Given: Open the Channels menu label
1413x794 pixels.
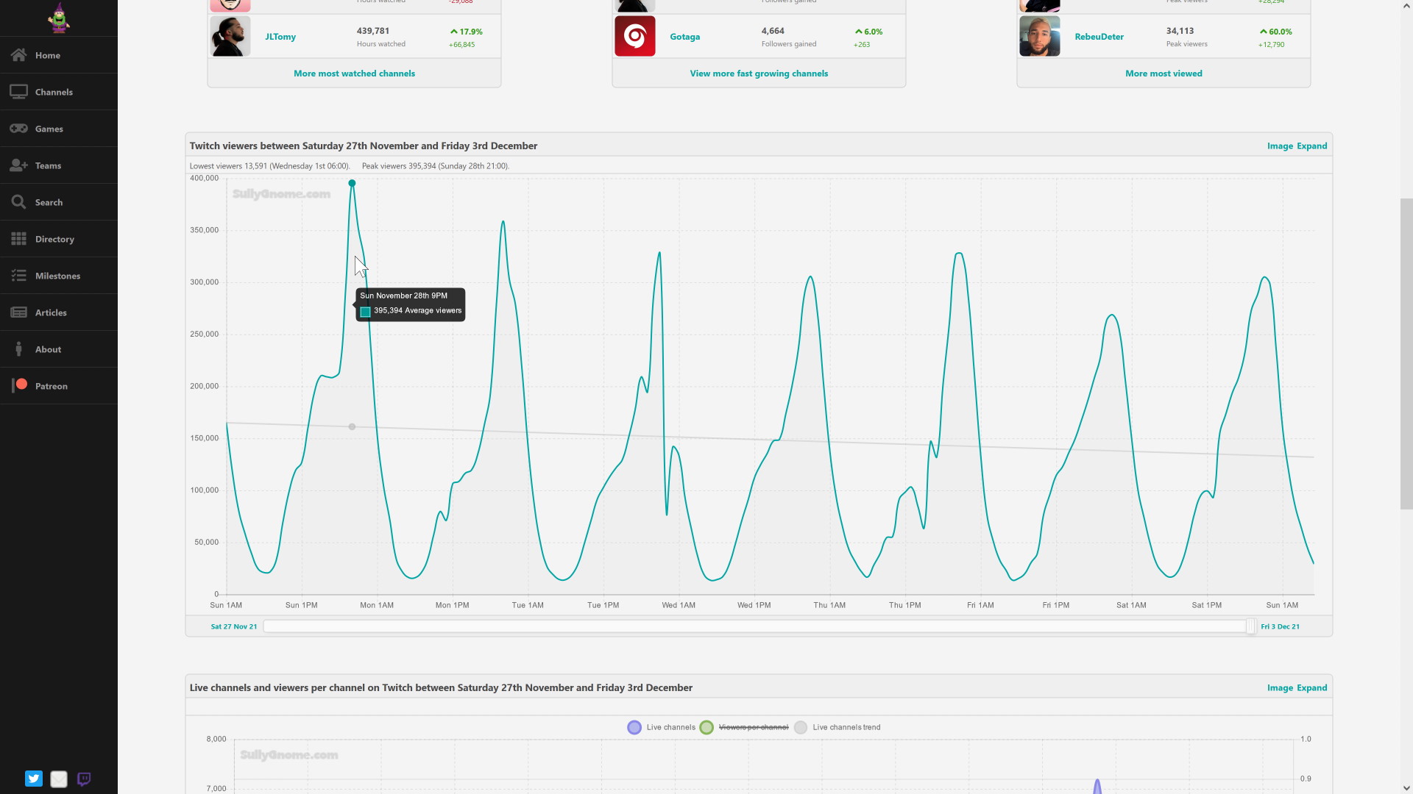Looking at the screenshot, I should [x=54, y=92].
